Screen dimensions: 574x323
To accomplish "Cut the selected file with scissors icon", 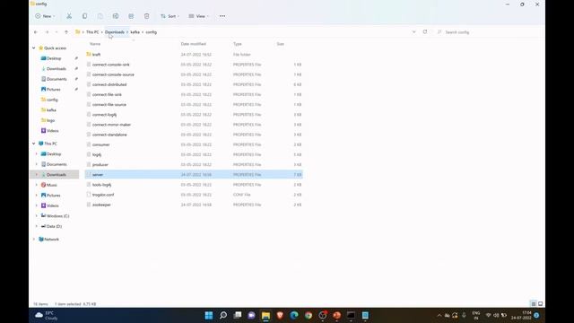I will [69, 16].
